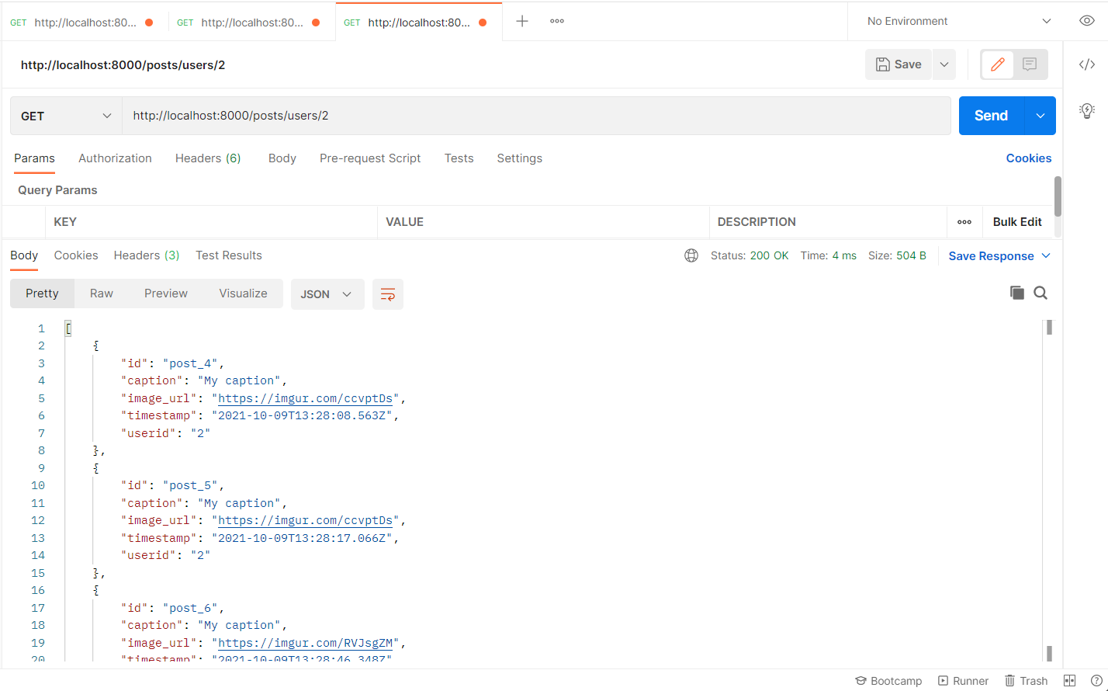Image resolution: width=1108 pixels, height=691 pixels.
Task: Click the Save request button
Action: coord(899,64)
